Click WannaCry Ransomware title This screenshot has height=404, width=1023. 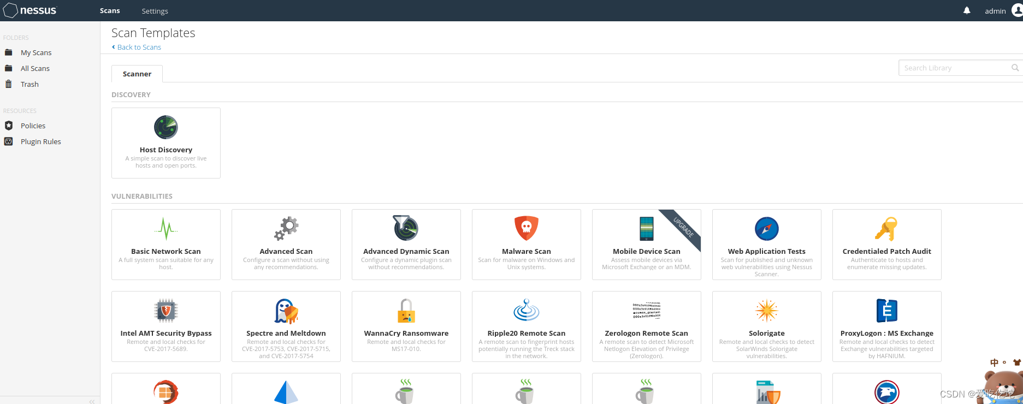[406, 333]
